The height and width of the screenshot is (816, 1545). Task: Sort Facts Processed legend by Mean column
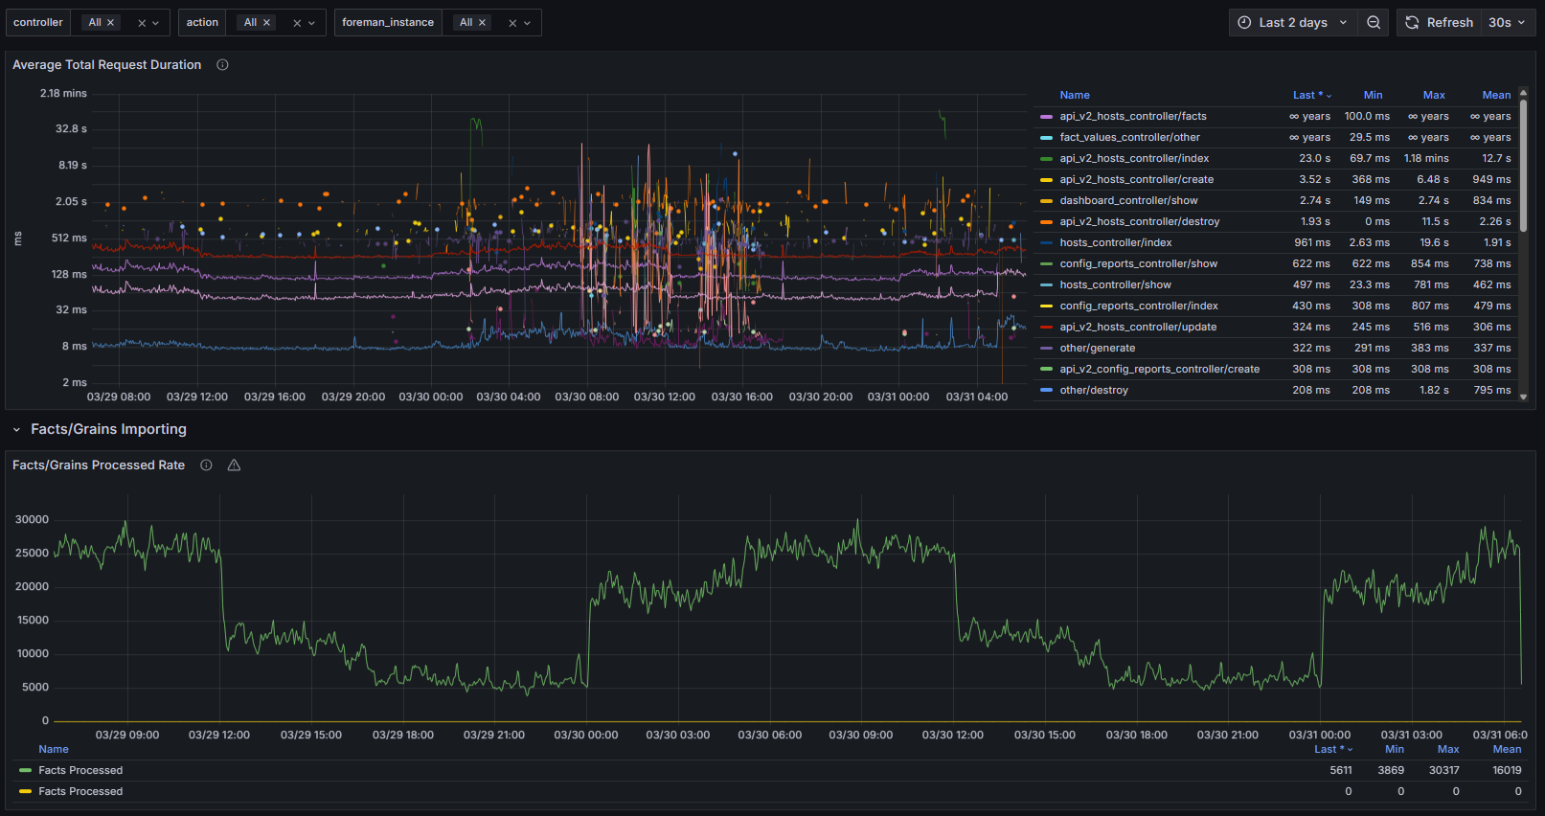click(x=1506, y=750)
